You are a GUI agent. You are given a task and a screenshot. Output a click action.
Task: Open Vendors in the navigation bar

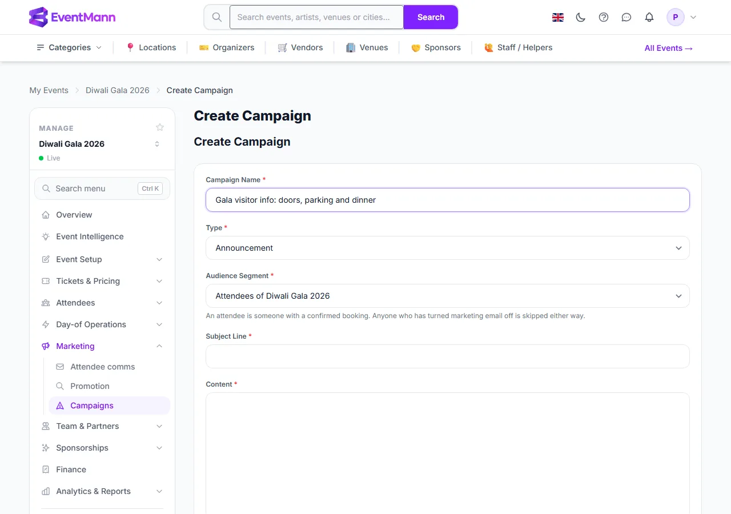[300, 47]
